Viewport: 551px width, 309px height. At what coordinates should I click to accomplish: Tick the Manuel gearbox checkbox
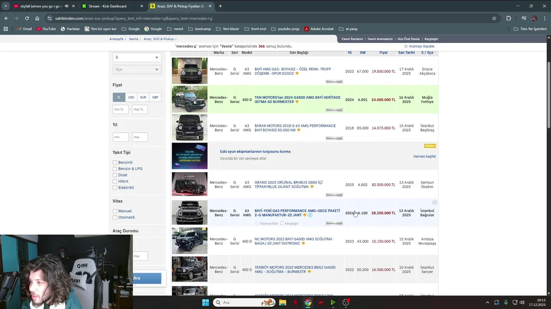pos(115,211)
